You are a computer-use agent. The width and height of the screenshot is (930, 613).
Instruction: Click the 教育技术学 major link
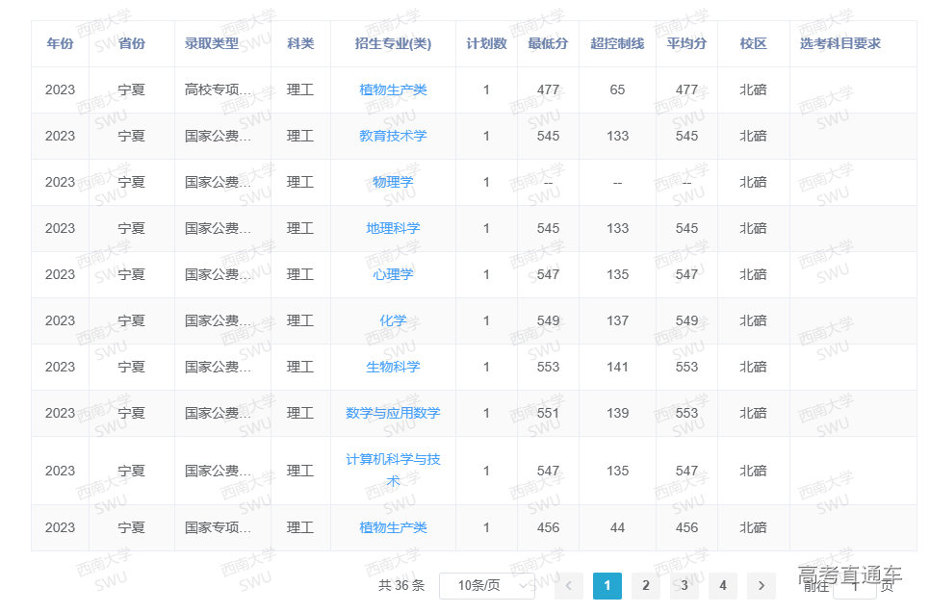click(393, 136)
